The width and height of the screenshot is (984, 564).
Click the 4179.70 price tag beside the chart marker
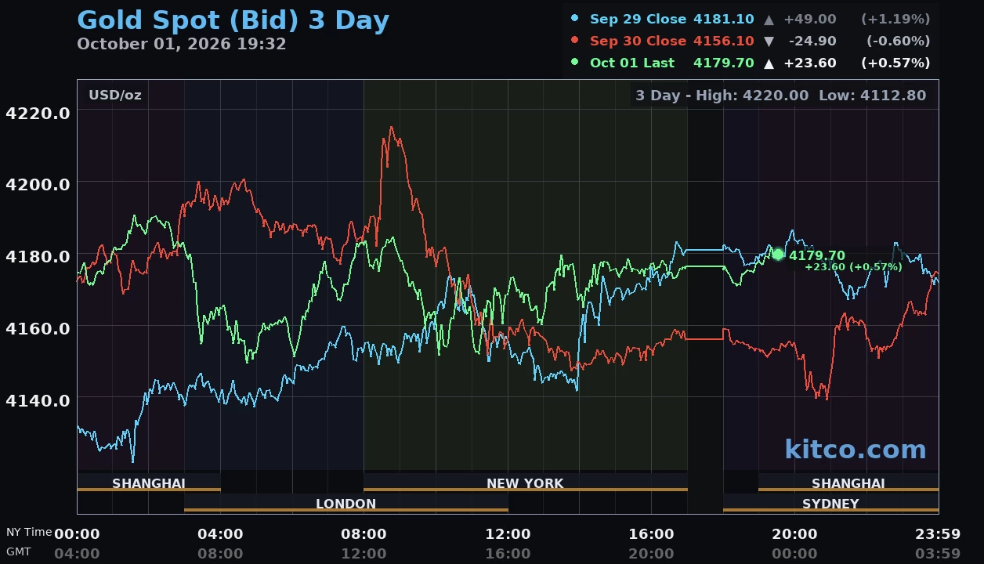[x=817, y=255]
